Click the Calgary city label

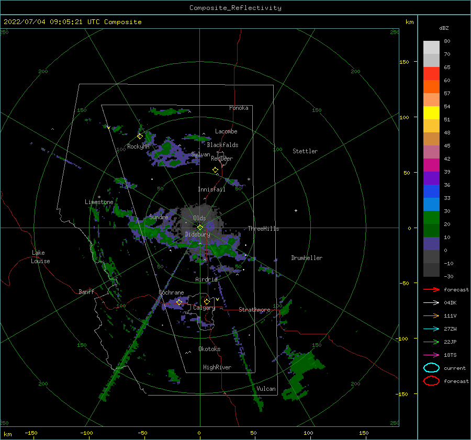click(x=204, y=308)
